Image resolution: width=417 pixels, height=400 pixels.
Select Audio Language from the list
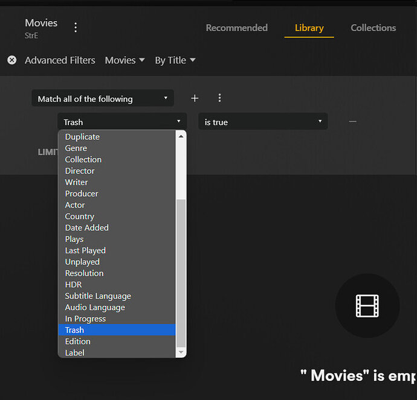click(95, 308)
